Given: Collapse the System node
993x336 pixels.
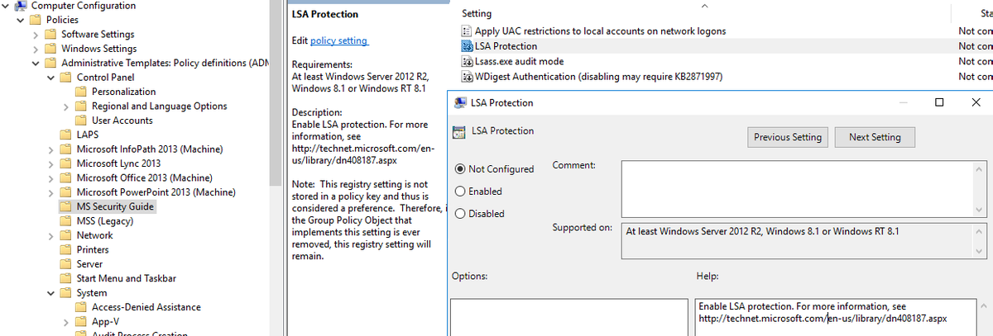Looking at the screenshot, I should [x=50, y=292].
